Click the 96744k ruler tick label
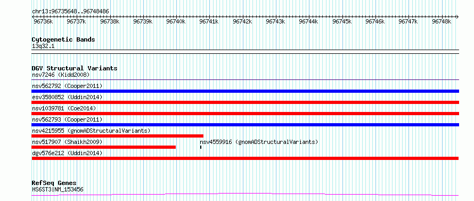This screenshot has width=474, height=201. pos(309,21)
